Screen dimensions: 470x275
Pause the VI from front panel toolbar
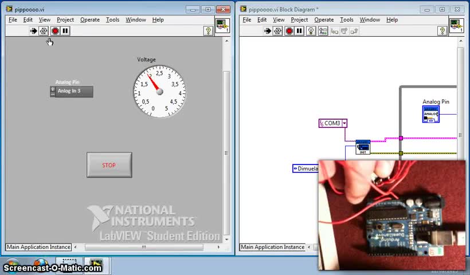click(65, 31)
